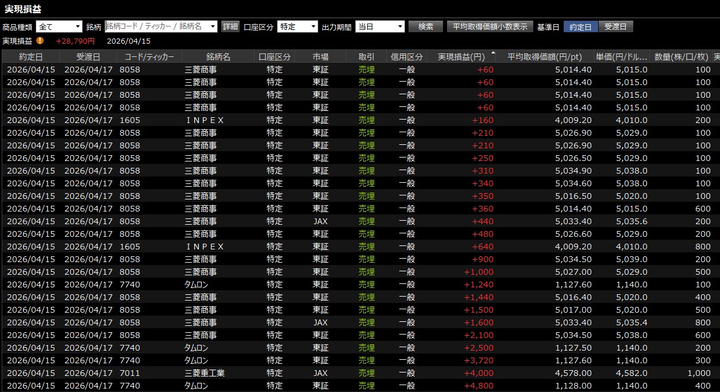Switch base date to 受渡日

point(615,26)
